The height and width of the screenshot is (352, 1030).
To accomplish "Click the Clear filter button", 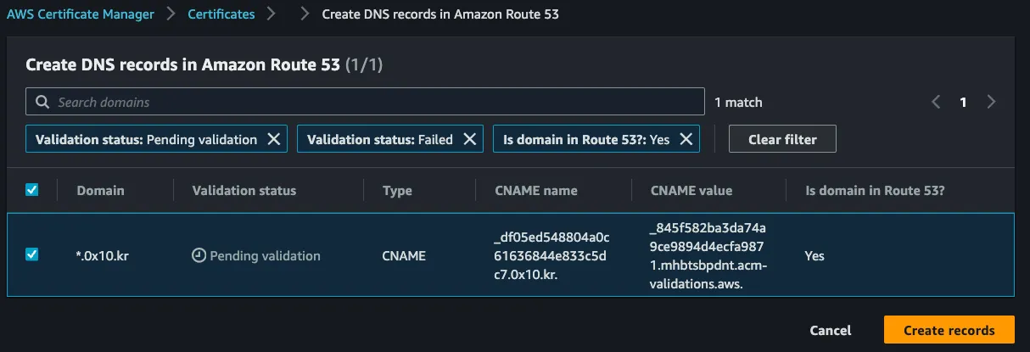I will [x=782, y=139].
